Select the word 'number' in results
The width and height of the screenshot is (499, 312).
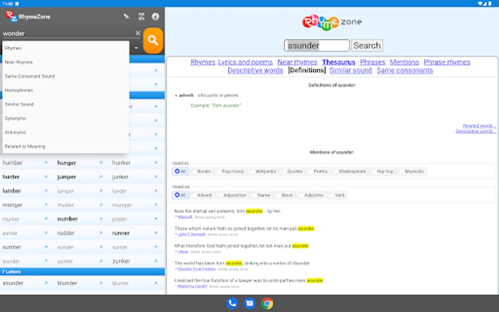[x=68, y=219]
